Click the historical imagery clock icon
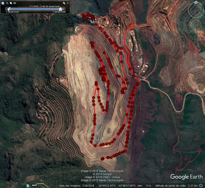Screen dimensions: 205x188 pyautogui.click(x=28, y=185)
